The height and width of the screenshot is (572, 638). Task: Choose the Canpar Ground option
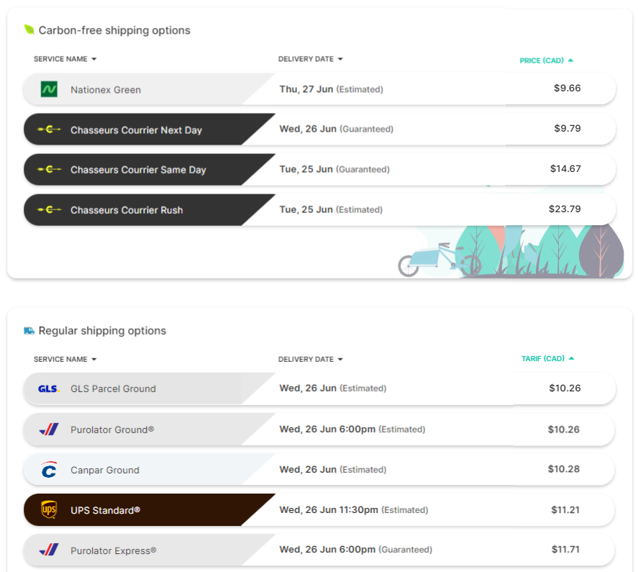pos(319,469)
